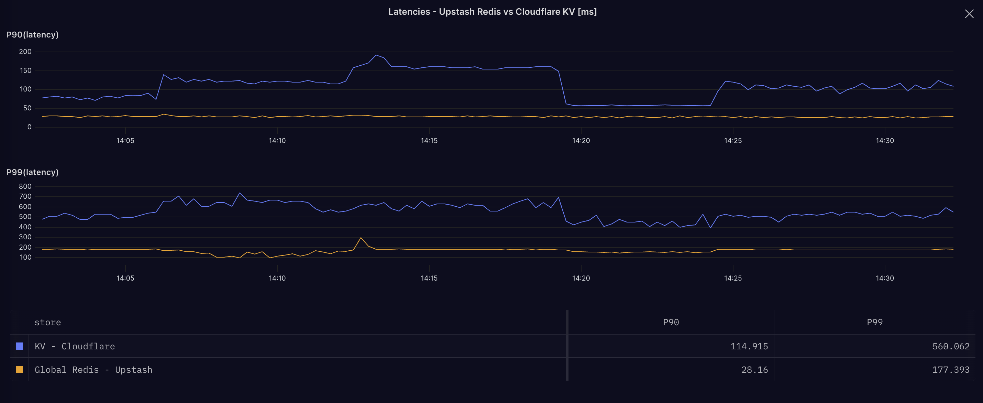Select the KV - Cloudflare store row
983x403 pixels.
[x=75, y=347]
